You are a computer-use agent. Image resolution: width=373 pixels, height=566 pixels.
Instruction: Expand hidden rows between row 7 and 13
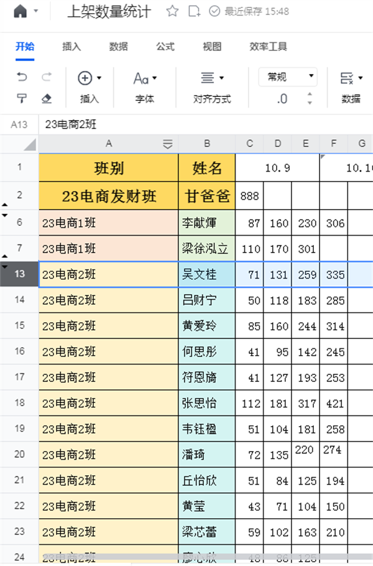(5, 262)
